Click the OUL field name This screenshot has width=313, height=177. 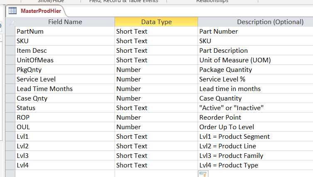pos(65,127)
